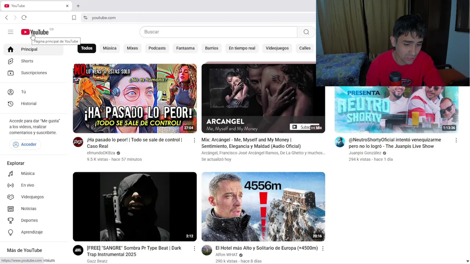Click the Noticias newspaper icon

[x=11, y=209]
